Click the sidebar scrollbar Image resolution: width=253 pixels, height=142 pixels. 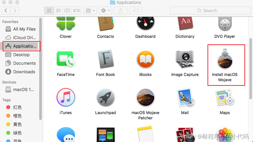40,69
